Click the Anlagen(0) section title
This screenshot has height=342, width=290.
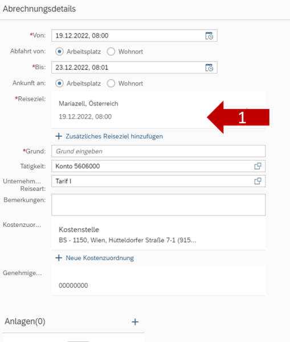coord(25,321)
